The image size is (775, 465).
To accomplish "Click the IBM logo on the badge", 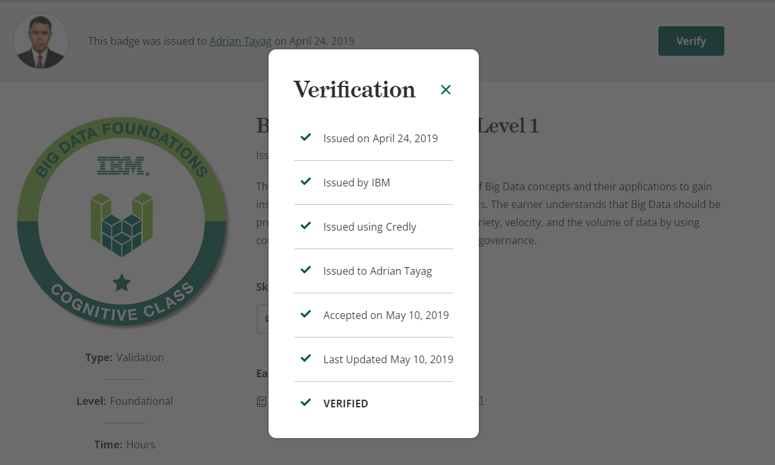I will point(122,165).
